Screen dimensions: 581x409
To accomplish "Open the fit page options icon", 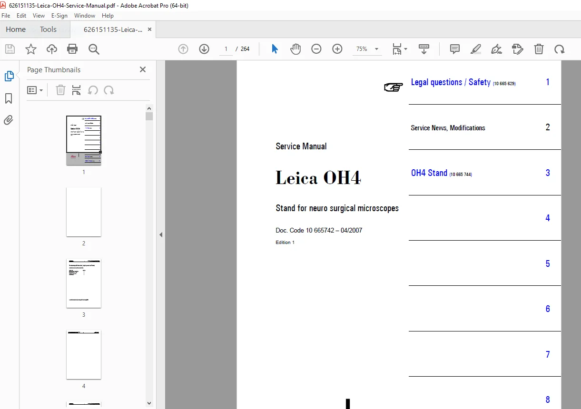I will [x=400, y=49].
